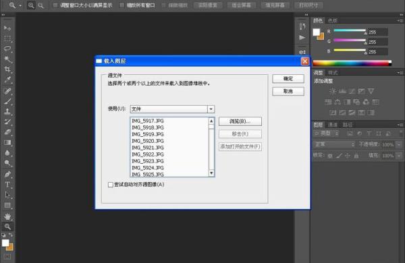This screenshot has width=405, height=263.
Task: Click the color spectrum ramp bar
Action: (352, 63)
